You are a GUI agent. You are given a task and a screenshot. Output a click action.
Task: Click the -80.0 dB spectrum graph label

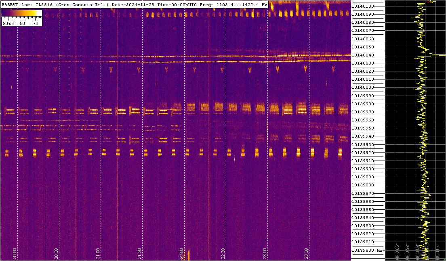418,252
